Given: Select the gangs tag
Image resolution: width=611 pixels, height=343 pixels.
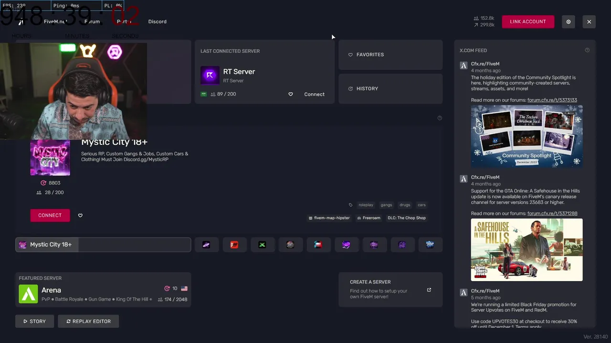Looking at the screenshot, I should coord(386,205).
